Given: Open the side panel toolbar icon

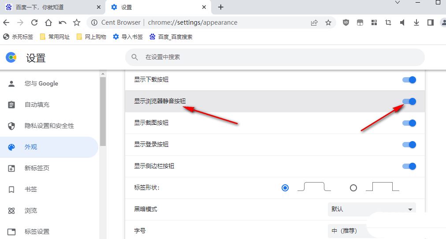Looking at the screenshot, I should 431,22.
